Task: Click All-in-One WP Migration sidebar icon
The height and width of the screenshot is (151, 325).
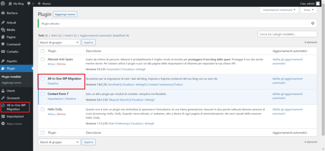Action: click(x=3, y=105)
